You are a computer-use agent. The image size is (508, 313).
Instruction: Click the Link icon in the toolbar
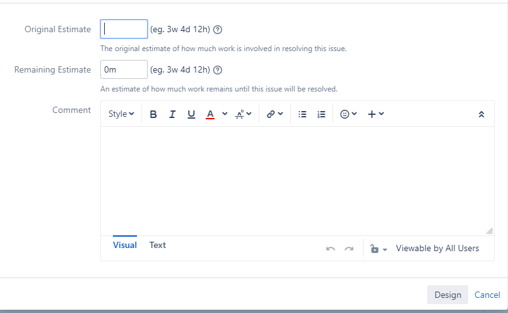coord(271,114)
